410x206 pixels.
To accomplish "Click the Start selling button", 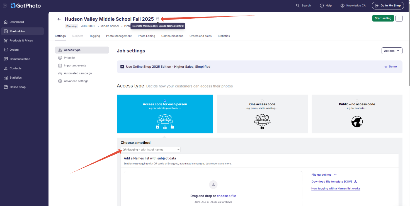I will [x=383, y=18].
